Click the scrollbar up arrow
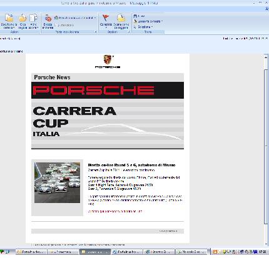The width and height of the screenshot is (269, 258). pos(266,57)
